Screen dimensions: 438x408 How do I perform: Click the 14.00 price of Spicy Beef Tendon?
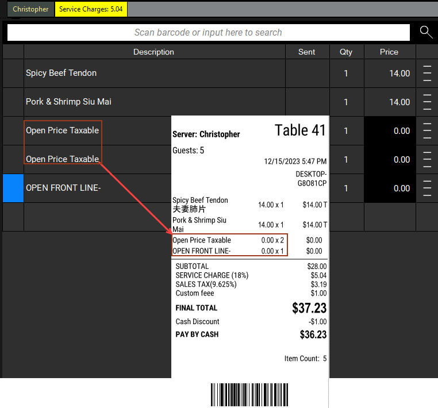tap(399, 74)
